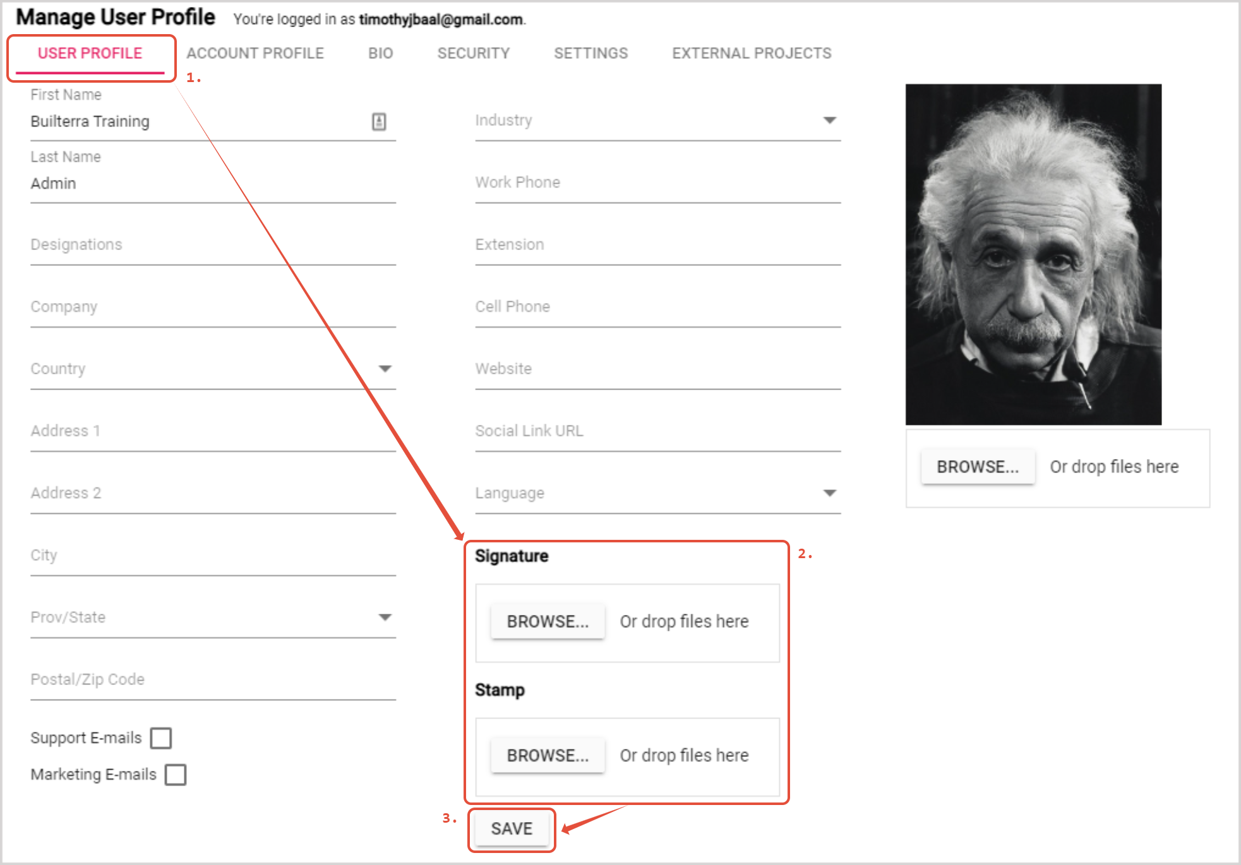
Task: Open the Industry dropdown
Action: [829, 120]
